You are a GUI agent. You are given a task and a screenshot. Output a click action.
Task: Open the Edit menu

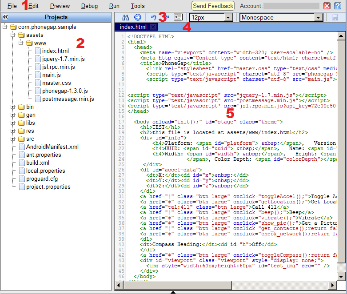[x=33, y=6]
